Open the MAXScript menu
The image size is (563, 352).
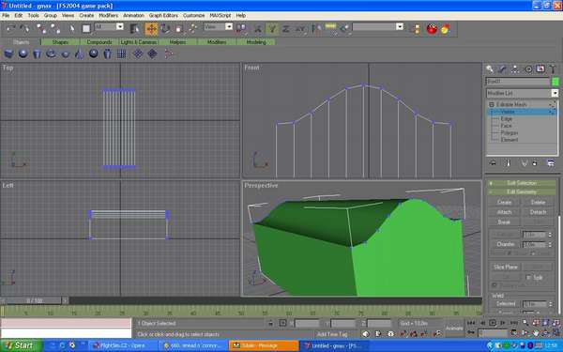(221, 15)
